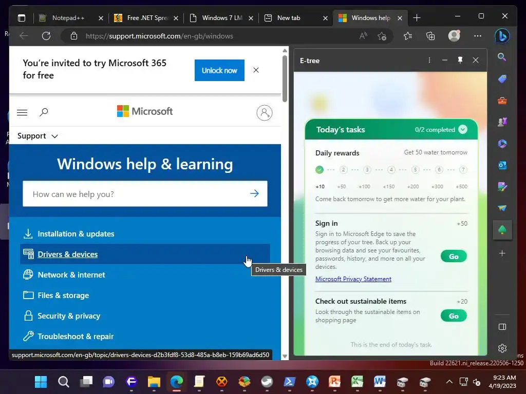This screenshot has width=526, height=394.
Task: Add a sidebar app with plus icon
Action: click(x=502, y=253)
